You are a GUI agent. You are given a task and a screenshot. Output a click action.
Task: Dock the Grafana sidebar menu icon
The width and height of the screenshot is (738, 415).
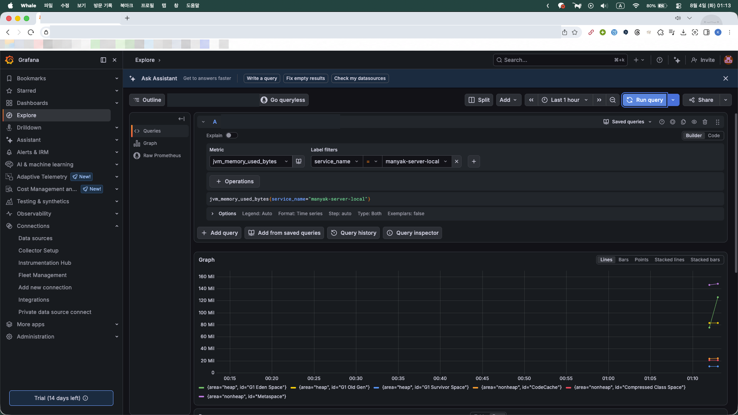pos(103,60)
